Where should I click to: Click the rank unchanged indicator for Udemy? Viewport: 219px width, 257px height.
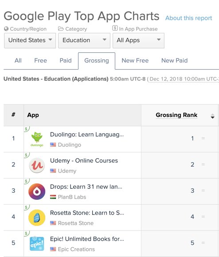(203, 164)
